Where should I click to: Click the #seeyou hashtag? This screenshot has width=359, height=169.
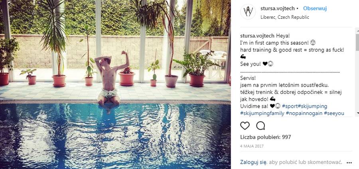pos(334,113)
